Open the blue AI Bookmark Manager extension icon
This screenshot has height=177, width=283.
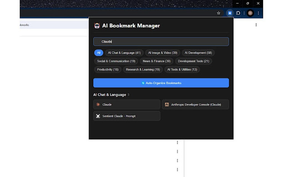coord(229,13)
